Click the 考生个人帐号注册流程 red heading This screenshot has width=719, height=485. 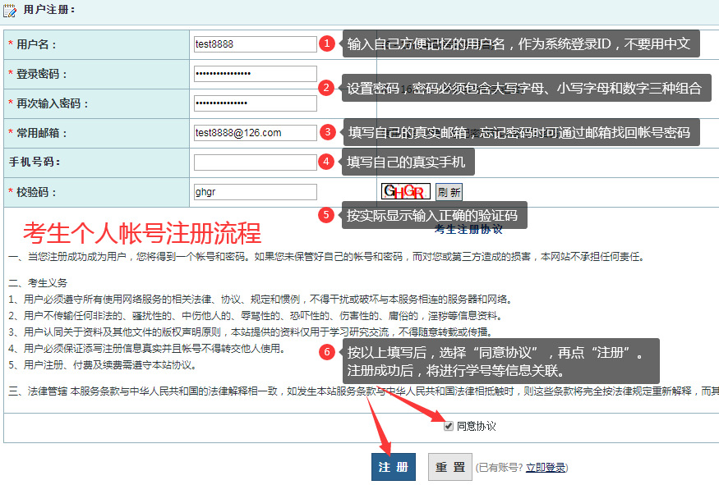142,233
